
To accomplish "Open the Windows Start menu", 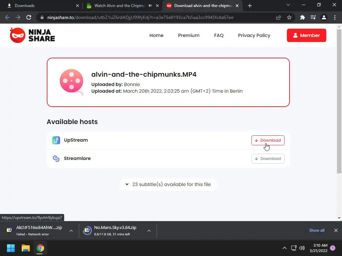I will [x=11, y=248].
